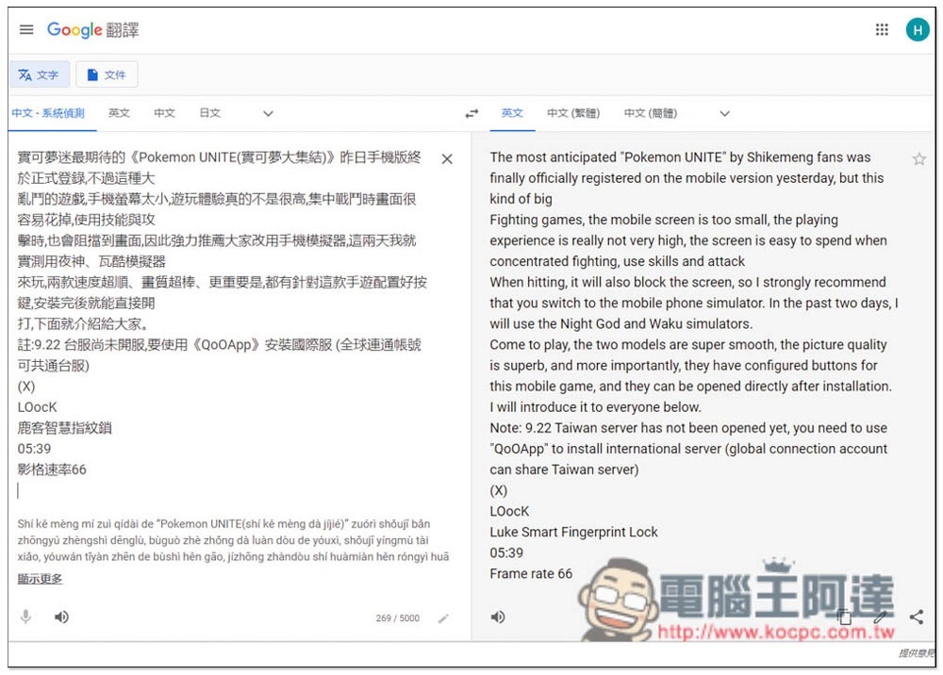
Task: Select 中文 - 系統偵測 source tab
Action: [x=48, y=113]
